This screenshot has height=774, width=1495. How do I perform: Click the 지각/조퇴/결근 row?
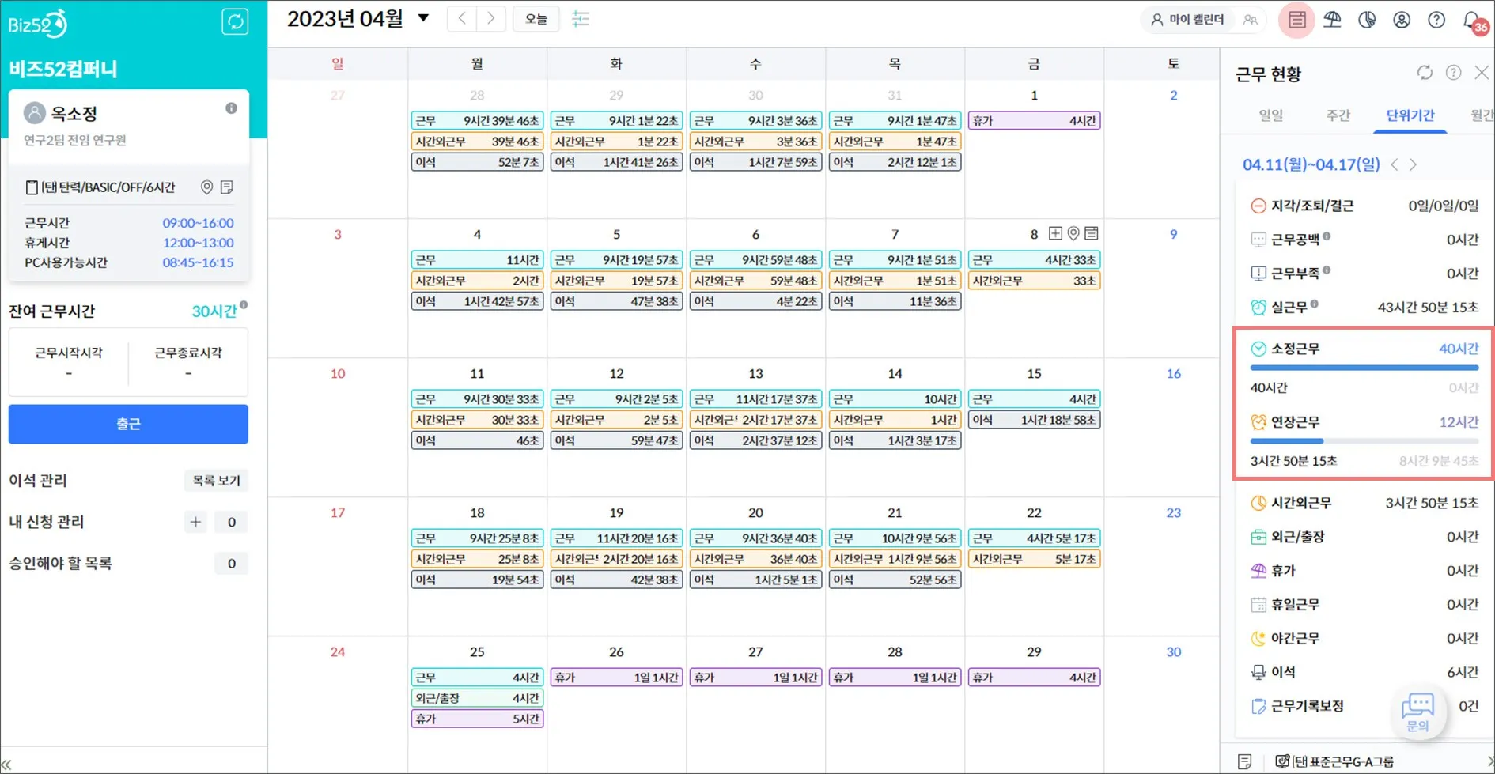[x=1364, y=206]
